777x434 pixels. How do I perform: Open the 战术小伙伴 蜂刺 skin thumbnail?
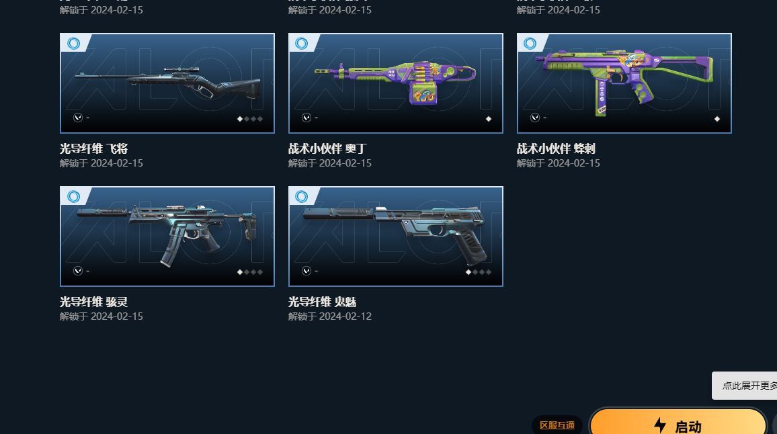[x=624, y=83]
